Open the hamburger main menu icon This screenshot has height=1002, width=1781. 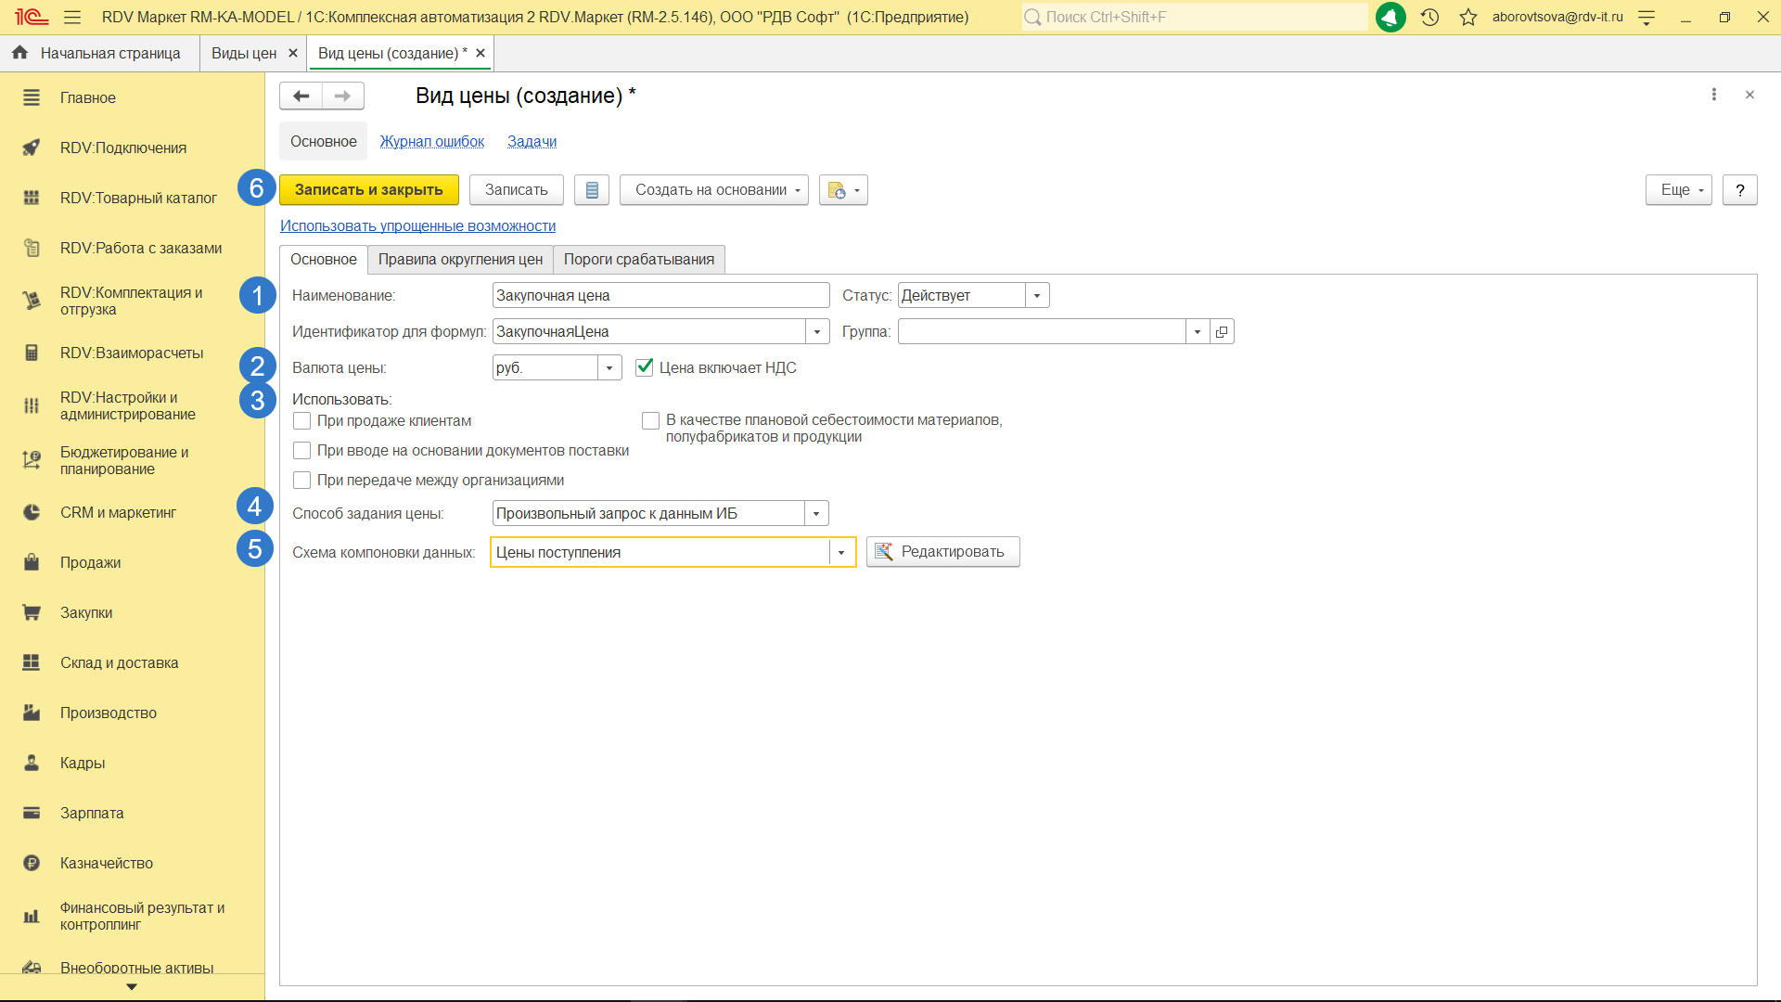72,17
